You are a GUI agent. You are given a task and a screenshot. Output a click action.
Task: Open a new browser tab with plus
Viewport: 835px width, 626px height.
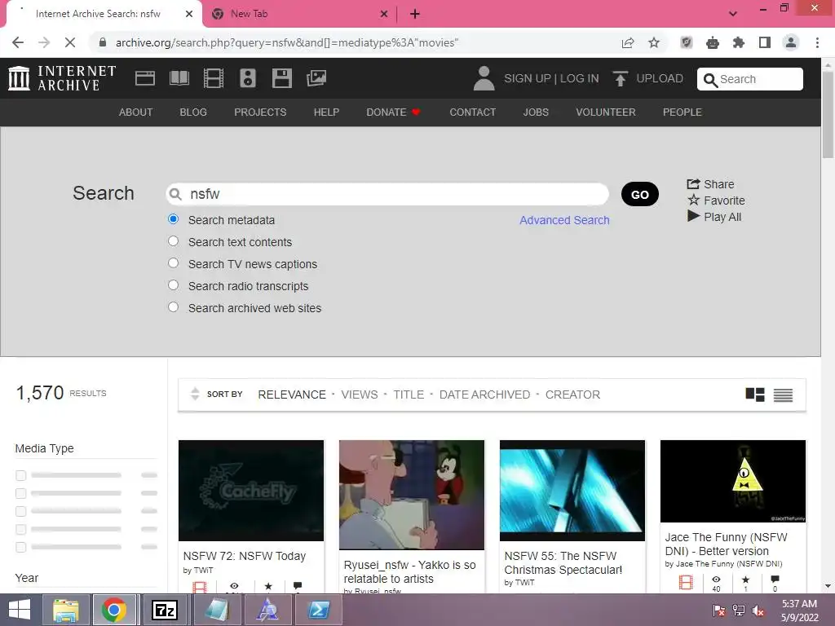415,14
